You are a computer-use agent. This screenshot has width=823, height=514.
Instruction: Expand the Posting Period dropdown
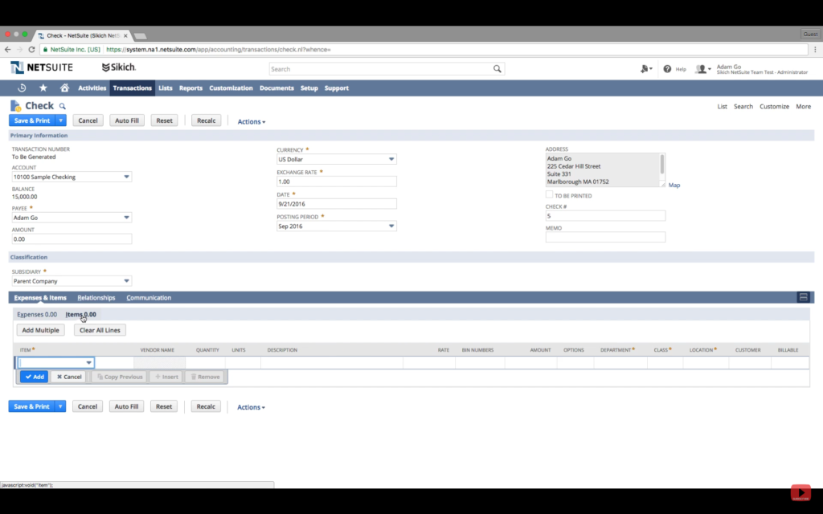click(x=391, y=226)
